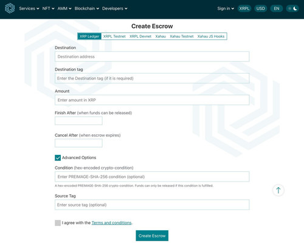Click the PREIMAGE-SHA-256 condition field
Viewport: 304px width, 246px height.
coord(152,177)
